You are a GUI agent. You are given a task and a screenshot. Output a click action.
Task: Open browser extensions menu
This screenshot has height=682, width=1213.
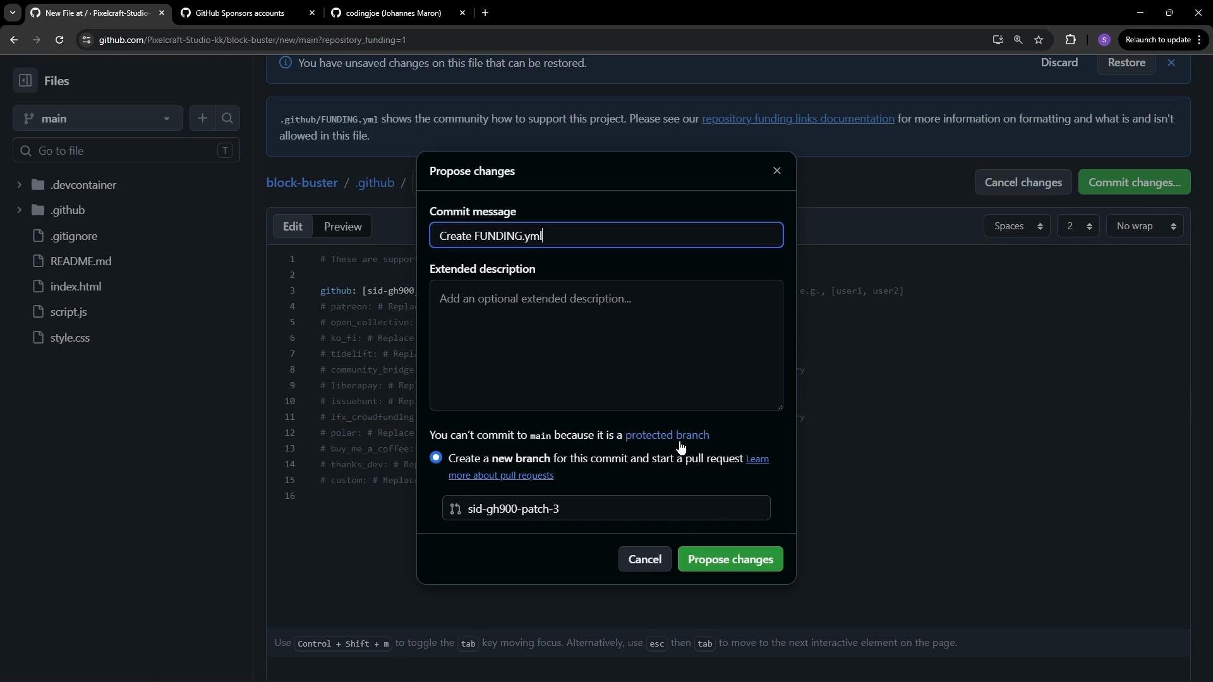[1070, 40]
